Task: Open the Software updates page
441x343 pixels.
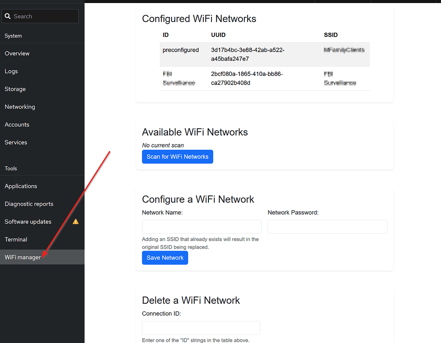Action: click(x=28, y=221)
